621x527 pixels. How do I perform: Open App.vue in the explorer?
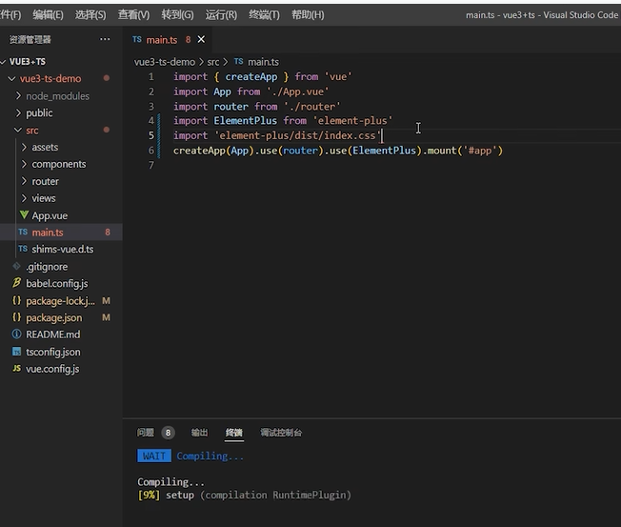pos(50,215)
